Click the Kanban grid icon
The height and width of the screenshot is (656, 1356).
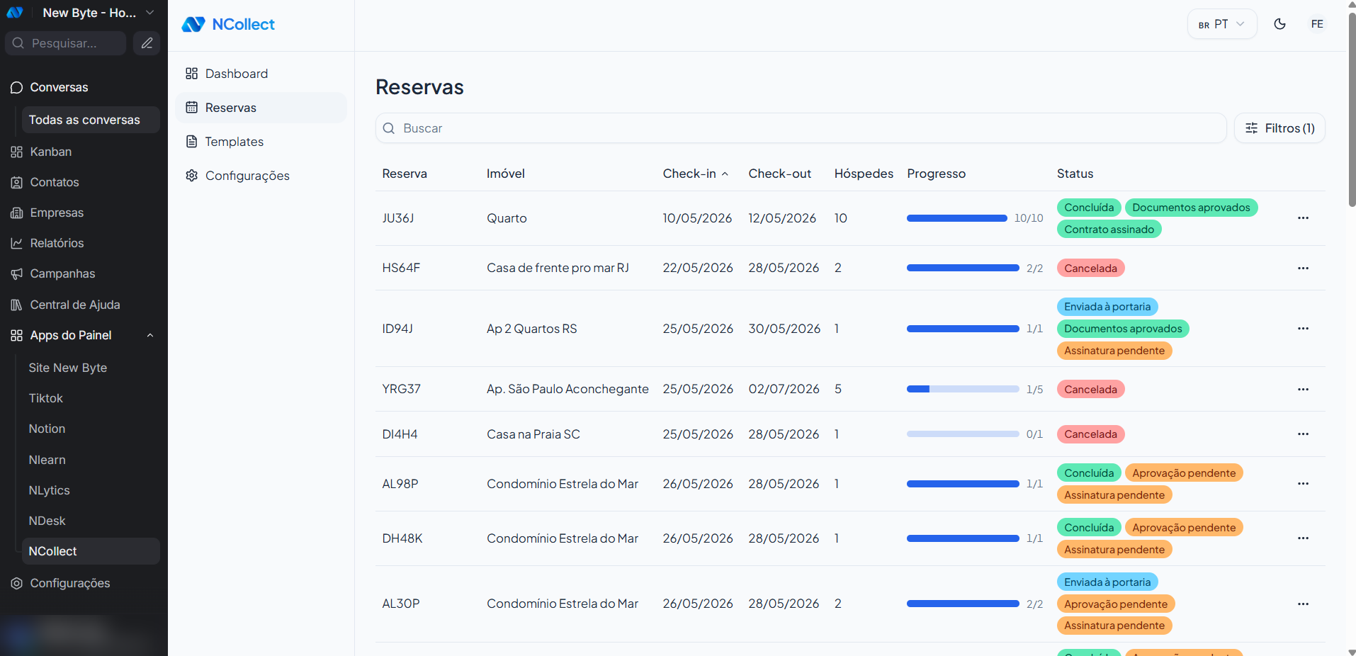pos(17,152)
